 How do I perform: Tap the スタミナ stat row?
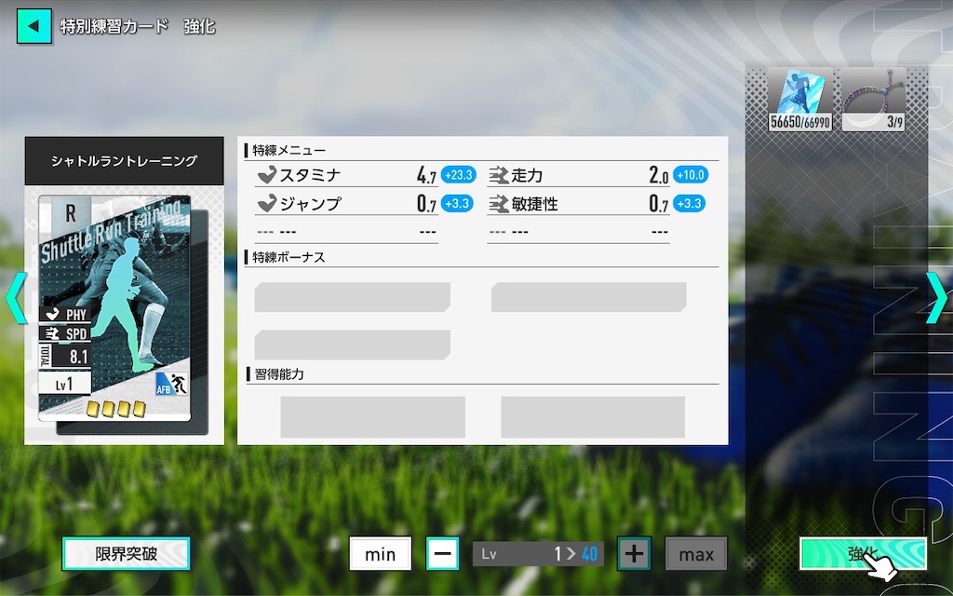[346, 175]
